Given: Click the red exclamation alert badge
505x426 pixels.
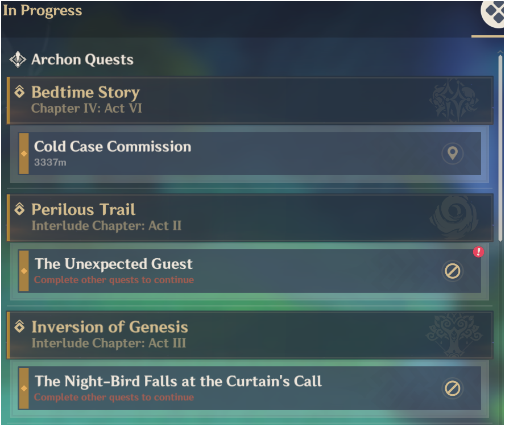Looking at the screenshot, I should (478, 251).
